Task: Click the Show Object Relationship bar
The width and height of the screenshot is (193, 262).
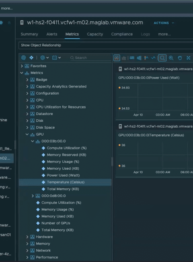Action: point(106,45)
